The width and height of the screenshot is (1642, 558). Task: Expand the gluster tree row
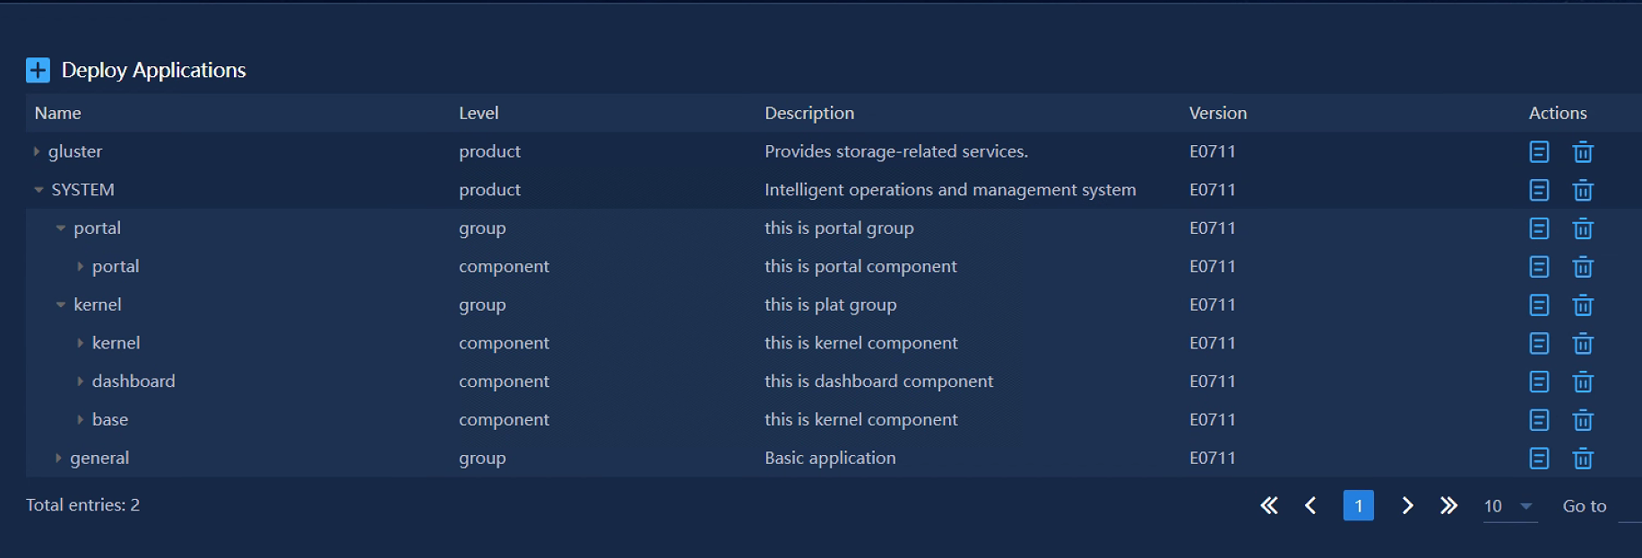click(37, 152)
